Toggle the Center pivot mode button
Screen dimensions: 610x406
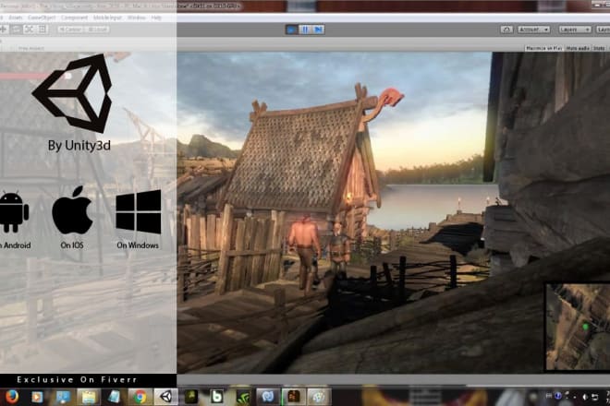[71, 30]
